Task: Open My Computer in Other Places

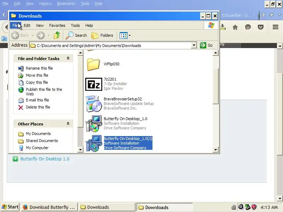Action: [x=37, y=148]
